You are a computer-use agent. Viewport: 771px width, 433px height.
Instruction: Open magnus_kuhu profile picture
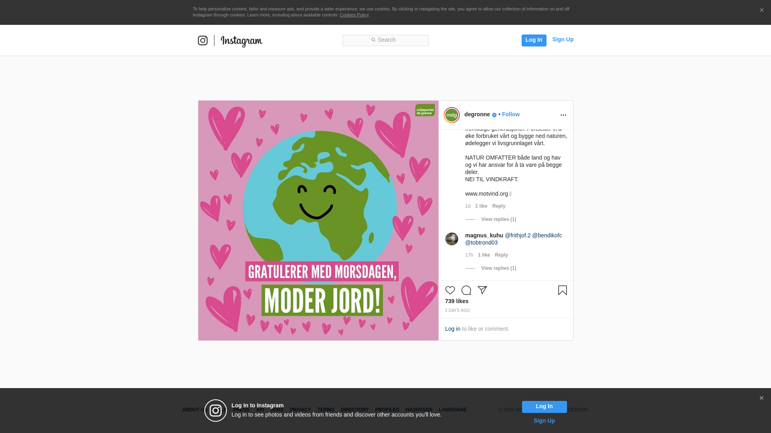coord(451,239)
